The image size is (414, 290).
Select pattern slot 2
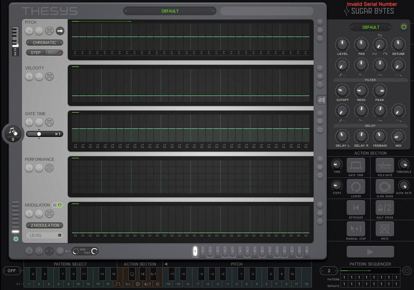pos(202,251)
